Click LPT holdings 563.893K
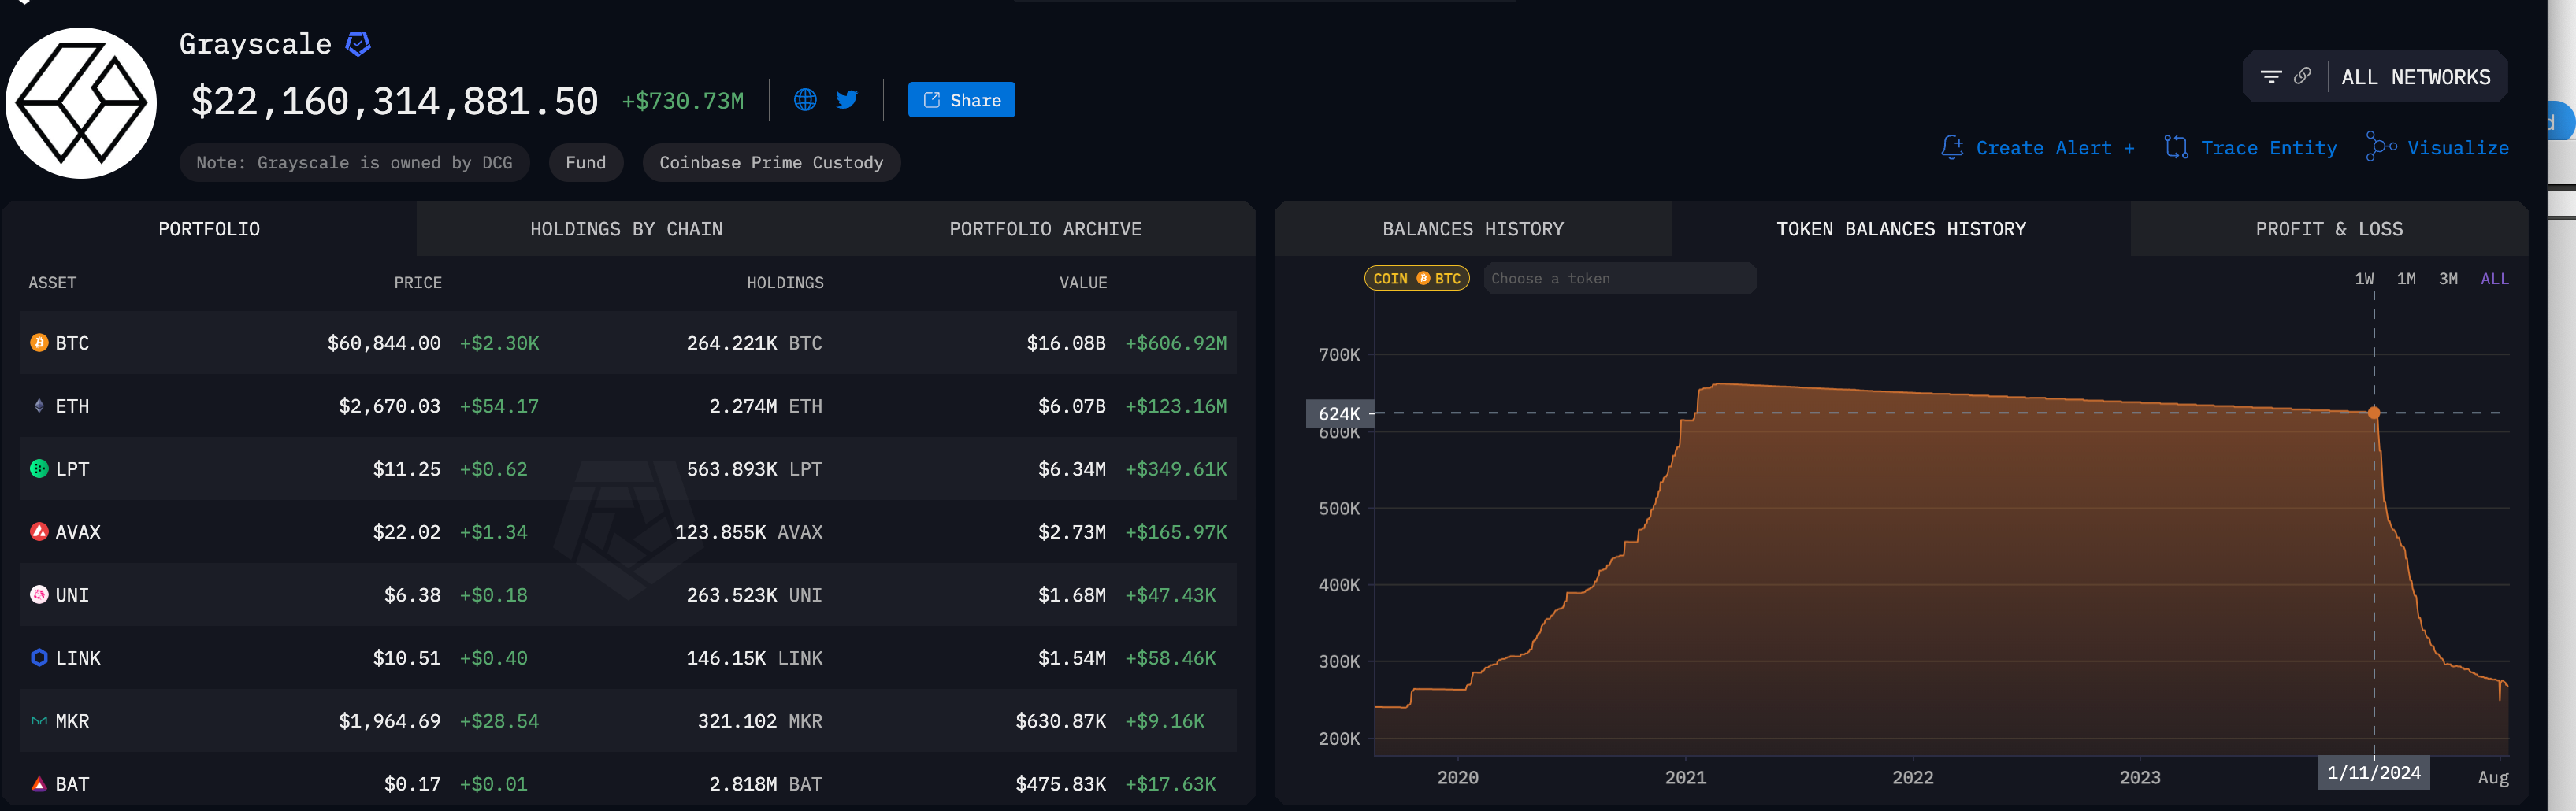Image resolution: width=2576 pixels, height=811 pixels. [x=732, y=469]
